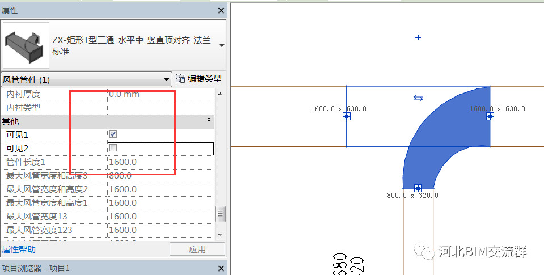Close the 属性 properties panel

[x=221, y=11]
